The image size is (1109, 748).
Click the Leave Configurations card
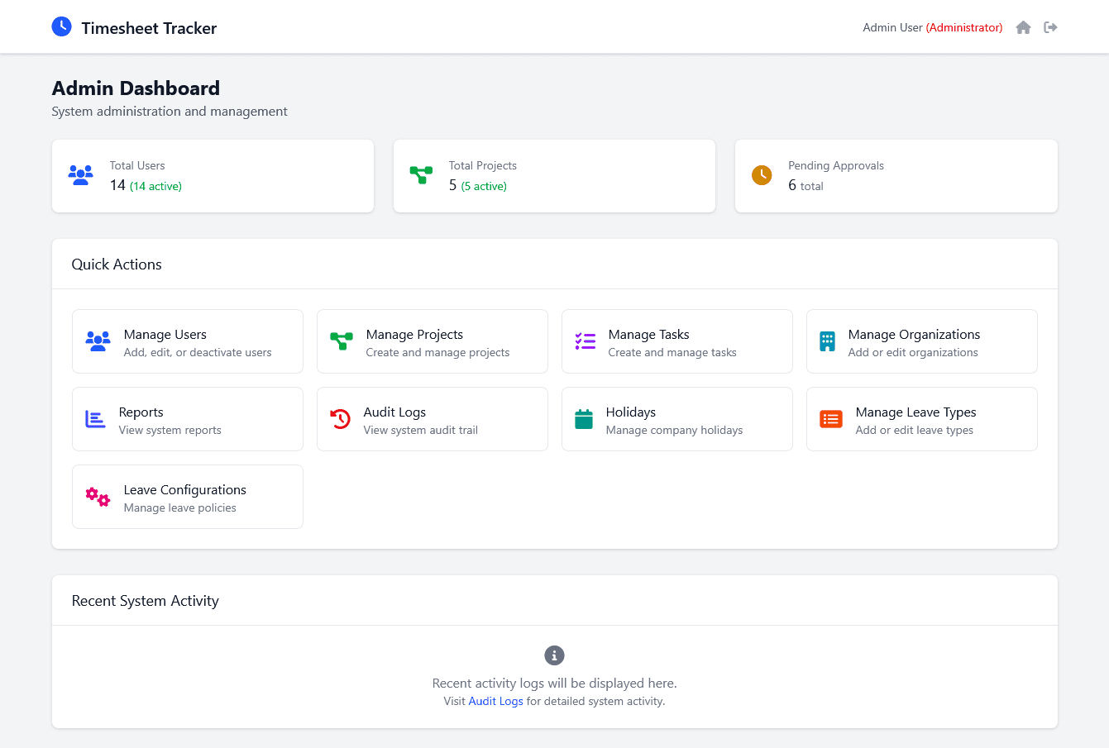click(187, 496)
